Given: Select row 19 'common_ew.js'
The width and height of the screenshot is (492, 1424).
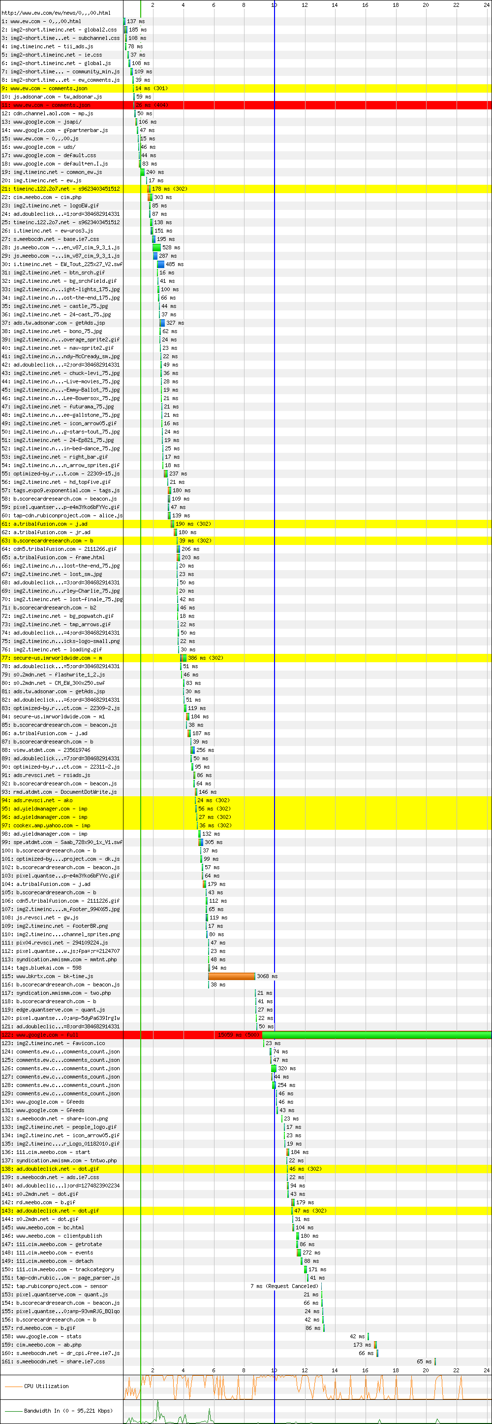Looking at the screenshot, I should 246,172.
